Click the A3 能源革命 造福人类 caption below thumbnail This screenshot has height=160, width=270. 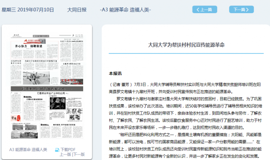click(28, 149)
